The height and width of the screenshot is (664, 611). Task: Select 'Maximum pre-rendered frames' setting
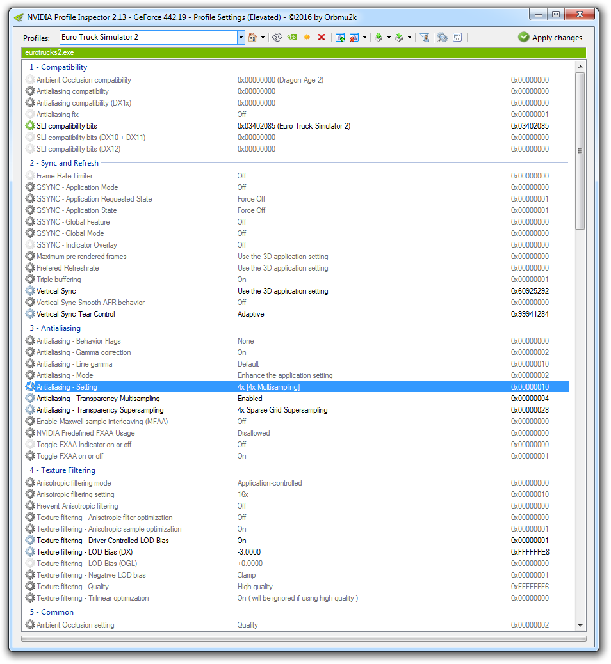click(x=297, y=257)
